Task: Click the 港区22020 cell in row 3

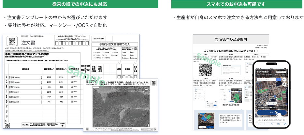Action: (x=26, y=87)
